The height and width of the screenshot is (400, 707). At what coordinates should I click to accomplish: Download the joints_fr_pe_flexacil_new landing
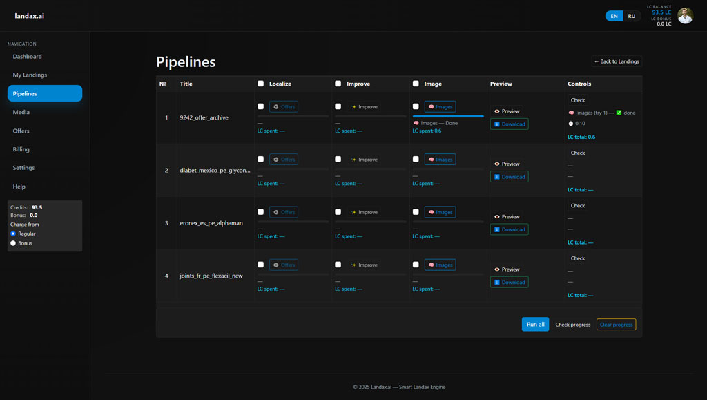[509, 283]
